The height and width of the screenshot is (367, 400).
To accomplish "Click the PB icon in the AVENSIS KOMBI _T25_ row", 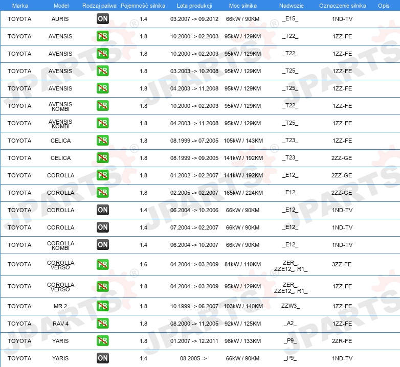I will [x=102, y=123].
